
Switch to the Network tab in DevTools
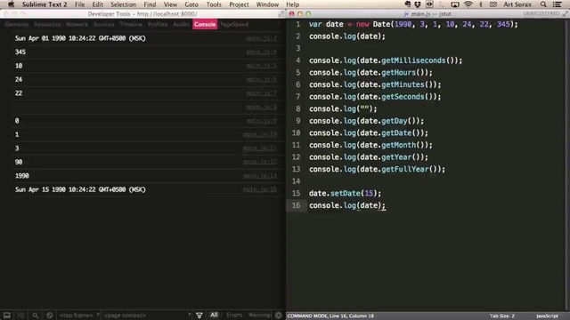(77, 24)
